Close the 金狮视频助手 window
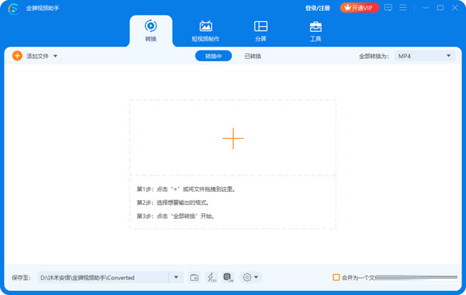This screenshot has width=466, height=295. [x=454, y=8]
